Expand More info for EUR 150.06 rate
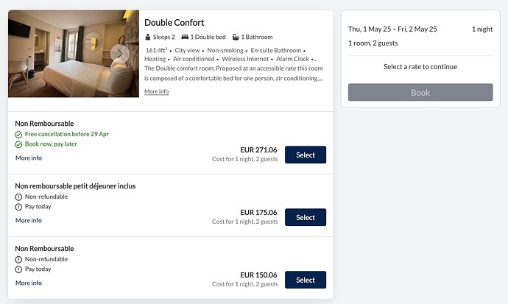The height and width of the screenshot is (304, 508). [x=29, y=283]
